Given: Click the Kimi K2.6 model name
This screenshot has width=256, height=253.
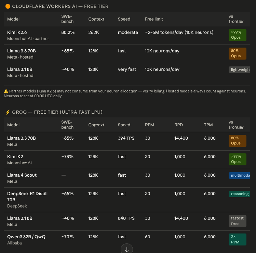Looking at the screenshot, I should click(x=17, y=33).
